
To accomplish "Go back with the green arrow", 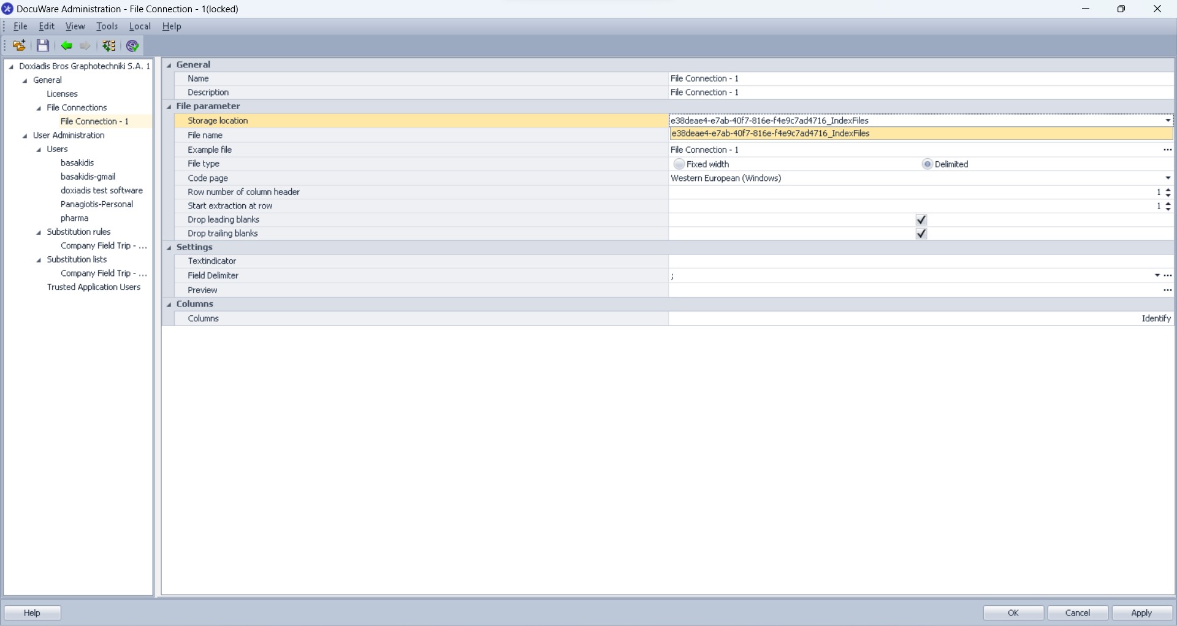I will (x=66, y=46).
